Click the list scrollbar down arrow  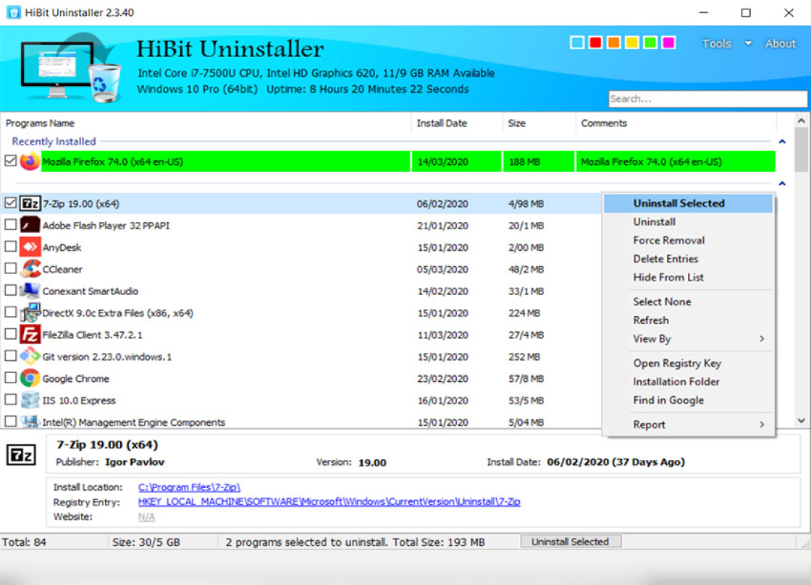click(x=801, y=420)
